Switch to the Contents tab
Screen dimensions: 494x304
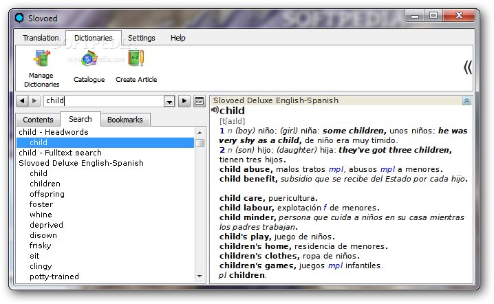click(38, 120)
